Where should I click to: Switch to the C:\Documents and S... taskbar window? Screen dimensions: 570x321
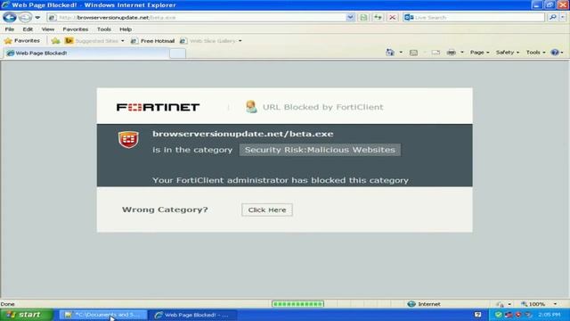pos(103,315)
